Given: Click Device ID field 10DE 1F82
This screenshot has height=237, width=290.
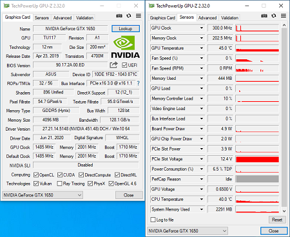Looking at the screenshot, I should (115, 74).
